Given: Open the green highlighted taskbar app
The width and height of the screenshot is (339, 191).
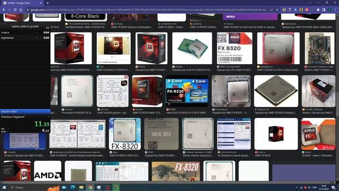Looking at the screenshot, I should [x=116, y=187].
